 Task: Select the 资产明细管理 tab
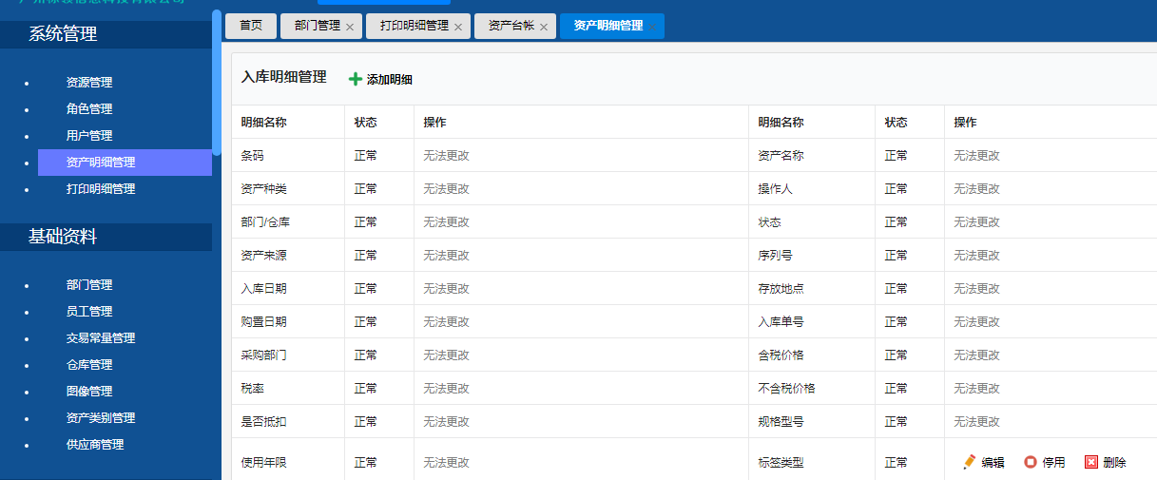click(608, 27)
